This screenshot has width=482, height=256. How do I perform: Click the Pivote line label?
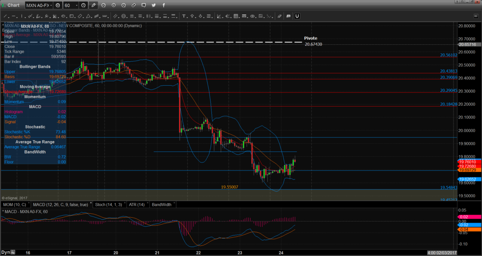(x=311, y=38)
